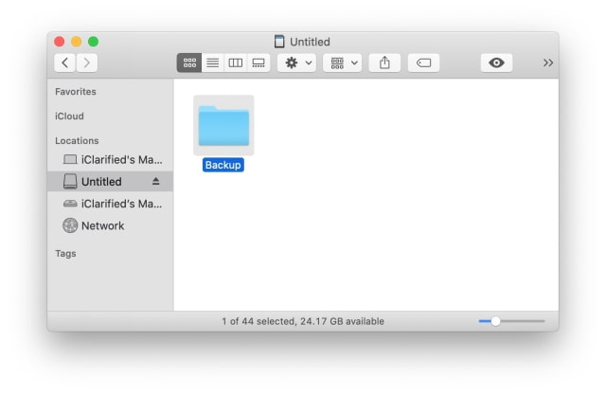Screen dimensions: 606x394
Task: Go back with the left chevron button
Action: pos(65,63)
